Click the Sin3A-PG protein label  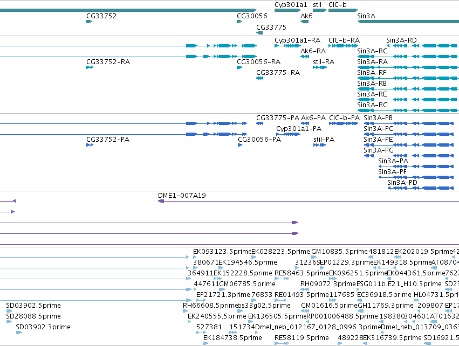(379, 150)
